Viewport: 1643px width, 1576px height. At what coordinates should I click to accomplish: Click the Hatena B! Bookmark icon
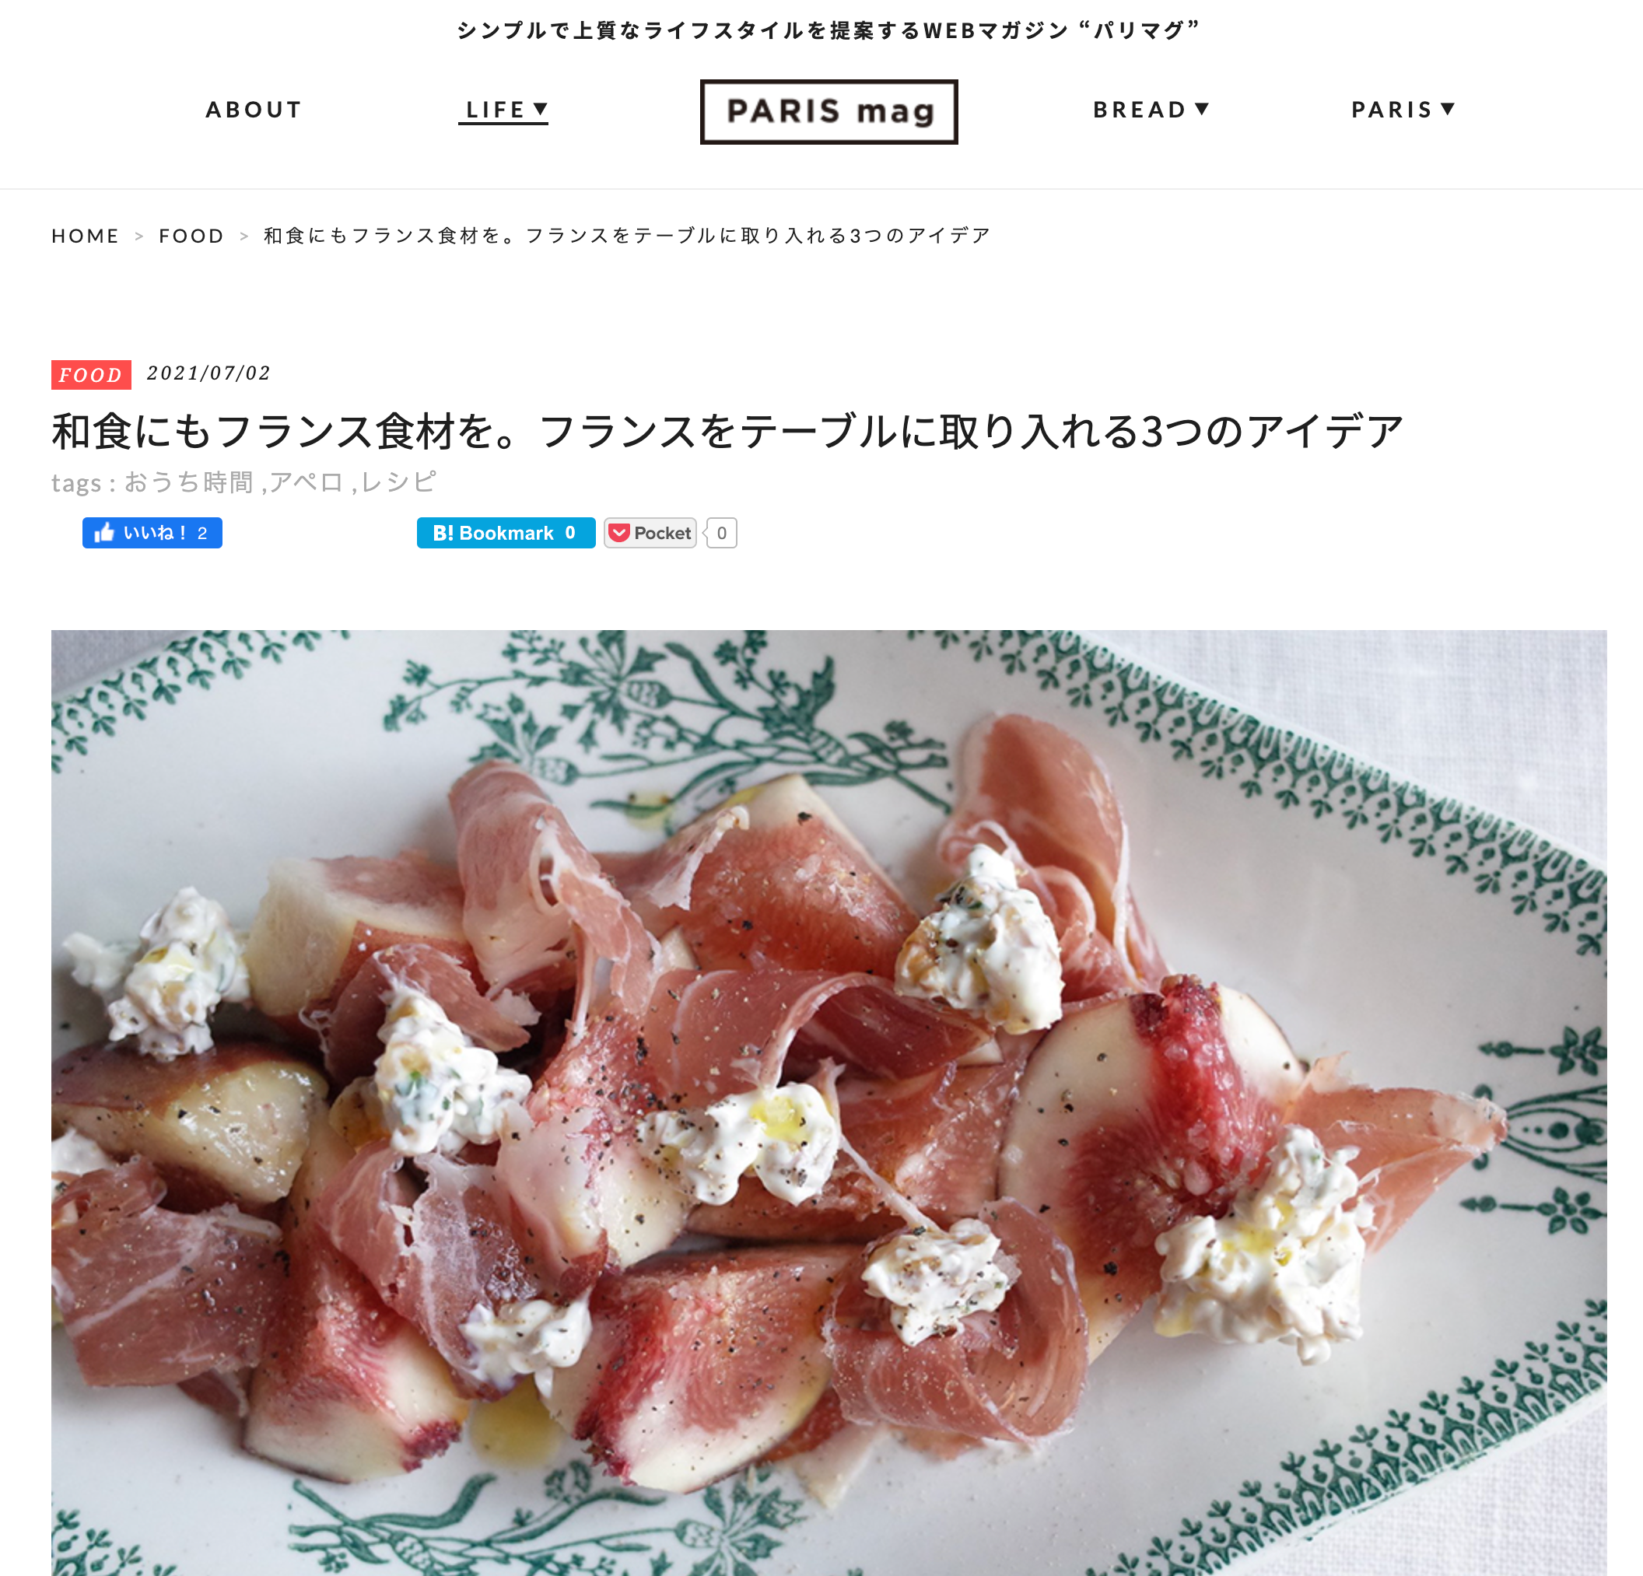point(443,533)
